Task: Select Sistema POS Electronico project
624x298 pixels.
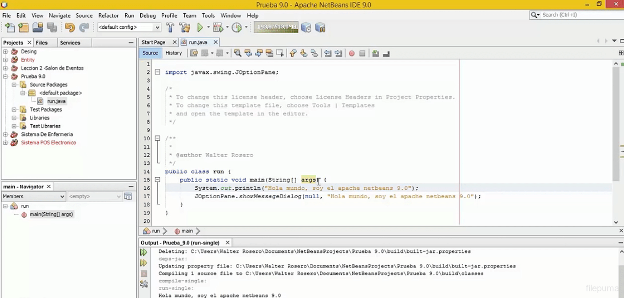Action: (48, 143)
